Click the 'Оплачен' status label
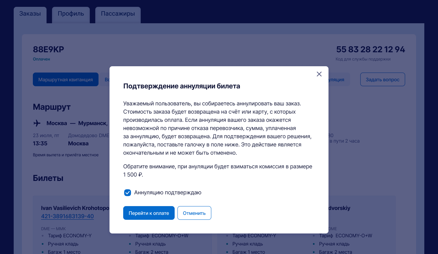The height and width of the screenshot is (254, 438). click(41, 59)
